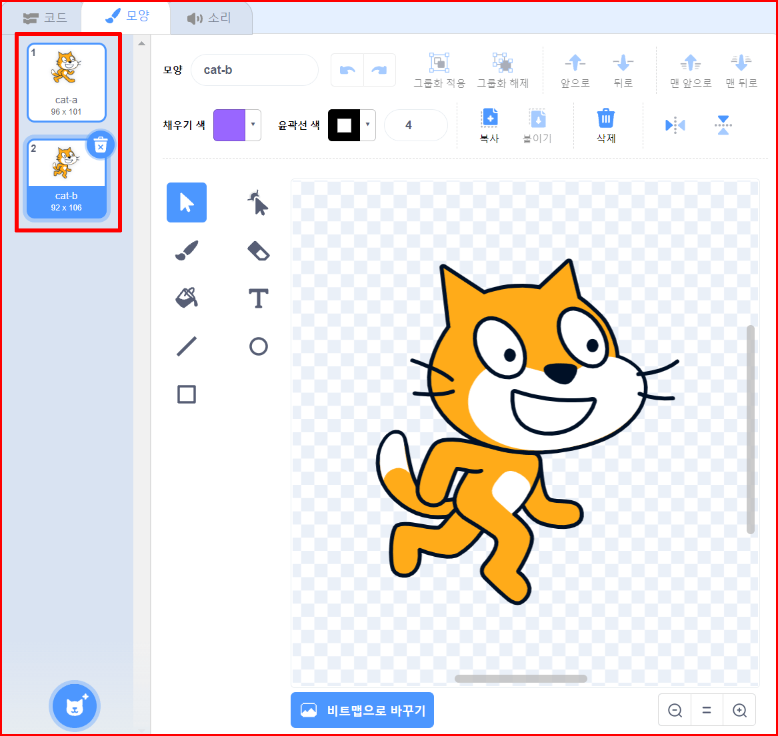Click the black outline color swatch
Image resolution: width=778 pixels, height=736 pixels.
tap(344, 125)
